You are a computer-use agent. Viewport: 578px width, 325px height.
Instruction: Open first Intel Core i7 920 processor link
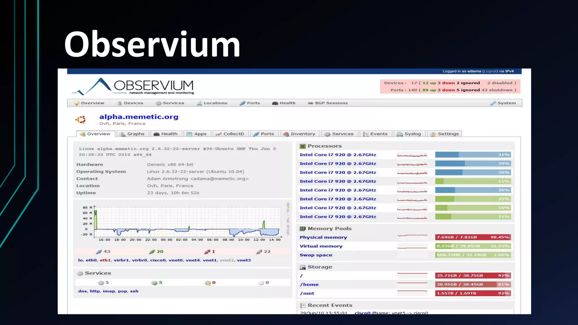[x=338, y=155]
